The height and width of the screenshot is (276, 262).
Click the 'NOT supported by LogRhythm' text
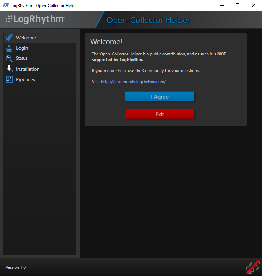coord(159,57)
